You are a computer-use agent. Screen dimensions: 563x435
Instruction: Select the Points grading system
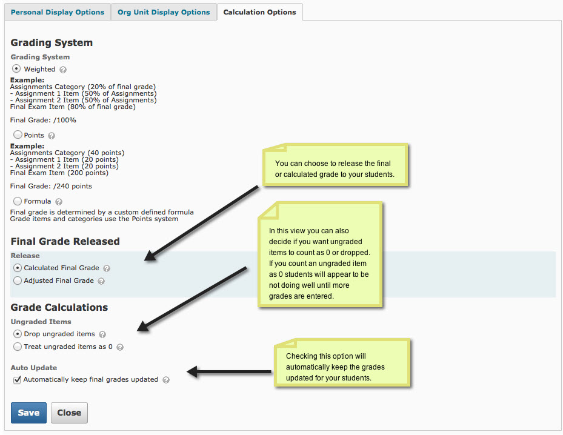tap(18, 134)
